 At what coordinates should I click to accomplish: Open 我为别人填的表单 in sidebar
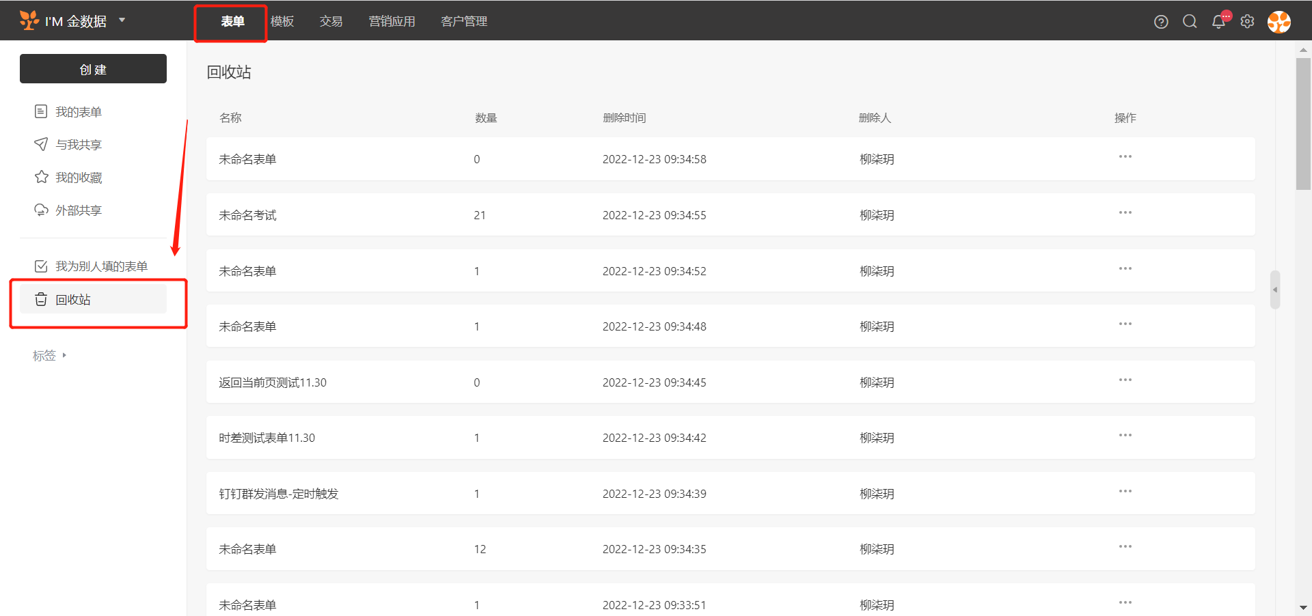tap(100, 266)
